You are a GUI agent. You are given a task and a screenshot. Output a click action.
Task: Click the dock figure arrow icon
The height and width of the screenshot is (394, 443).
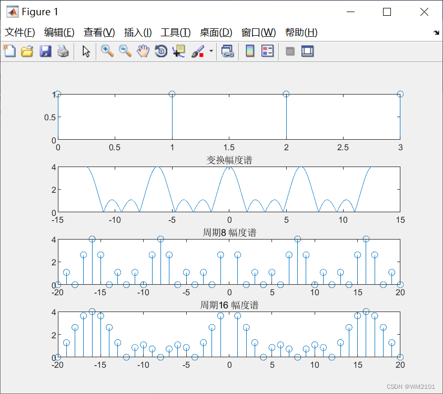point(436,33)
